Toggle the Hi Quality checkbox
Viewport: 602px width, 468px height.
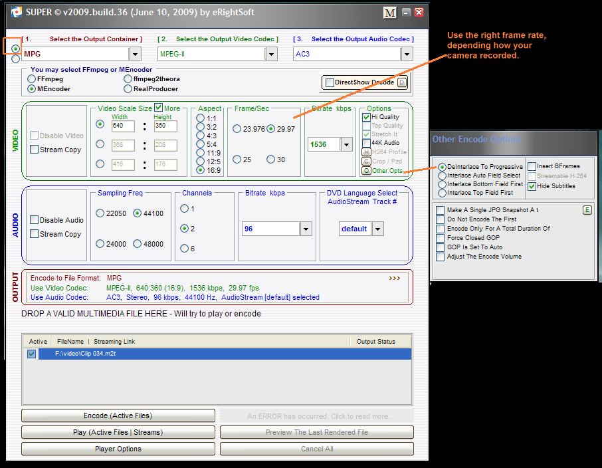coord(366,117)
